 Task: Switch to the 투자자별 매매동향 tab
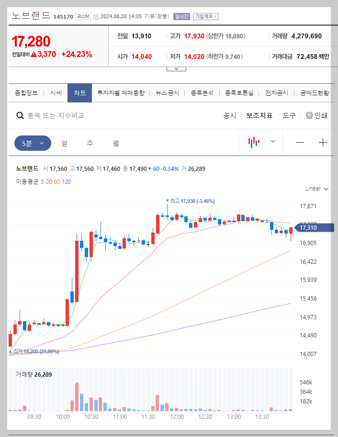[x=122, y=93]
